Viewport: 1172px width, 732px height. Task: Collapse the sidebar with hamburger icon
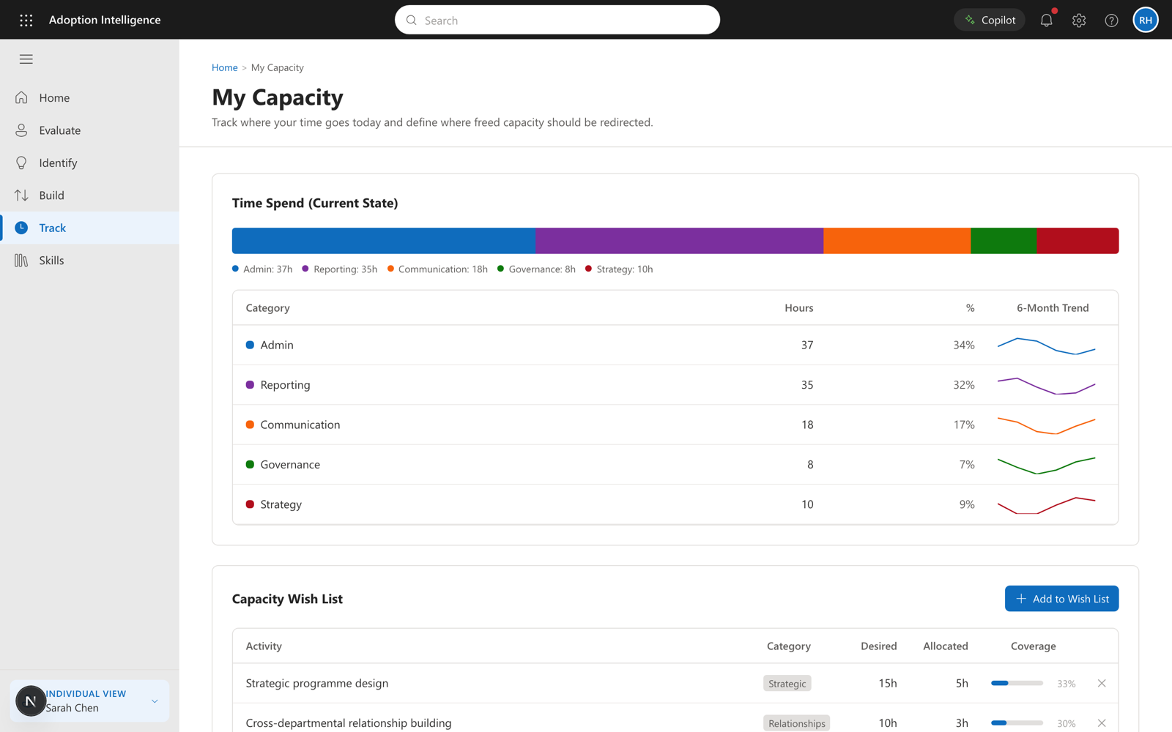[x=26, y=59]
